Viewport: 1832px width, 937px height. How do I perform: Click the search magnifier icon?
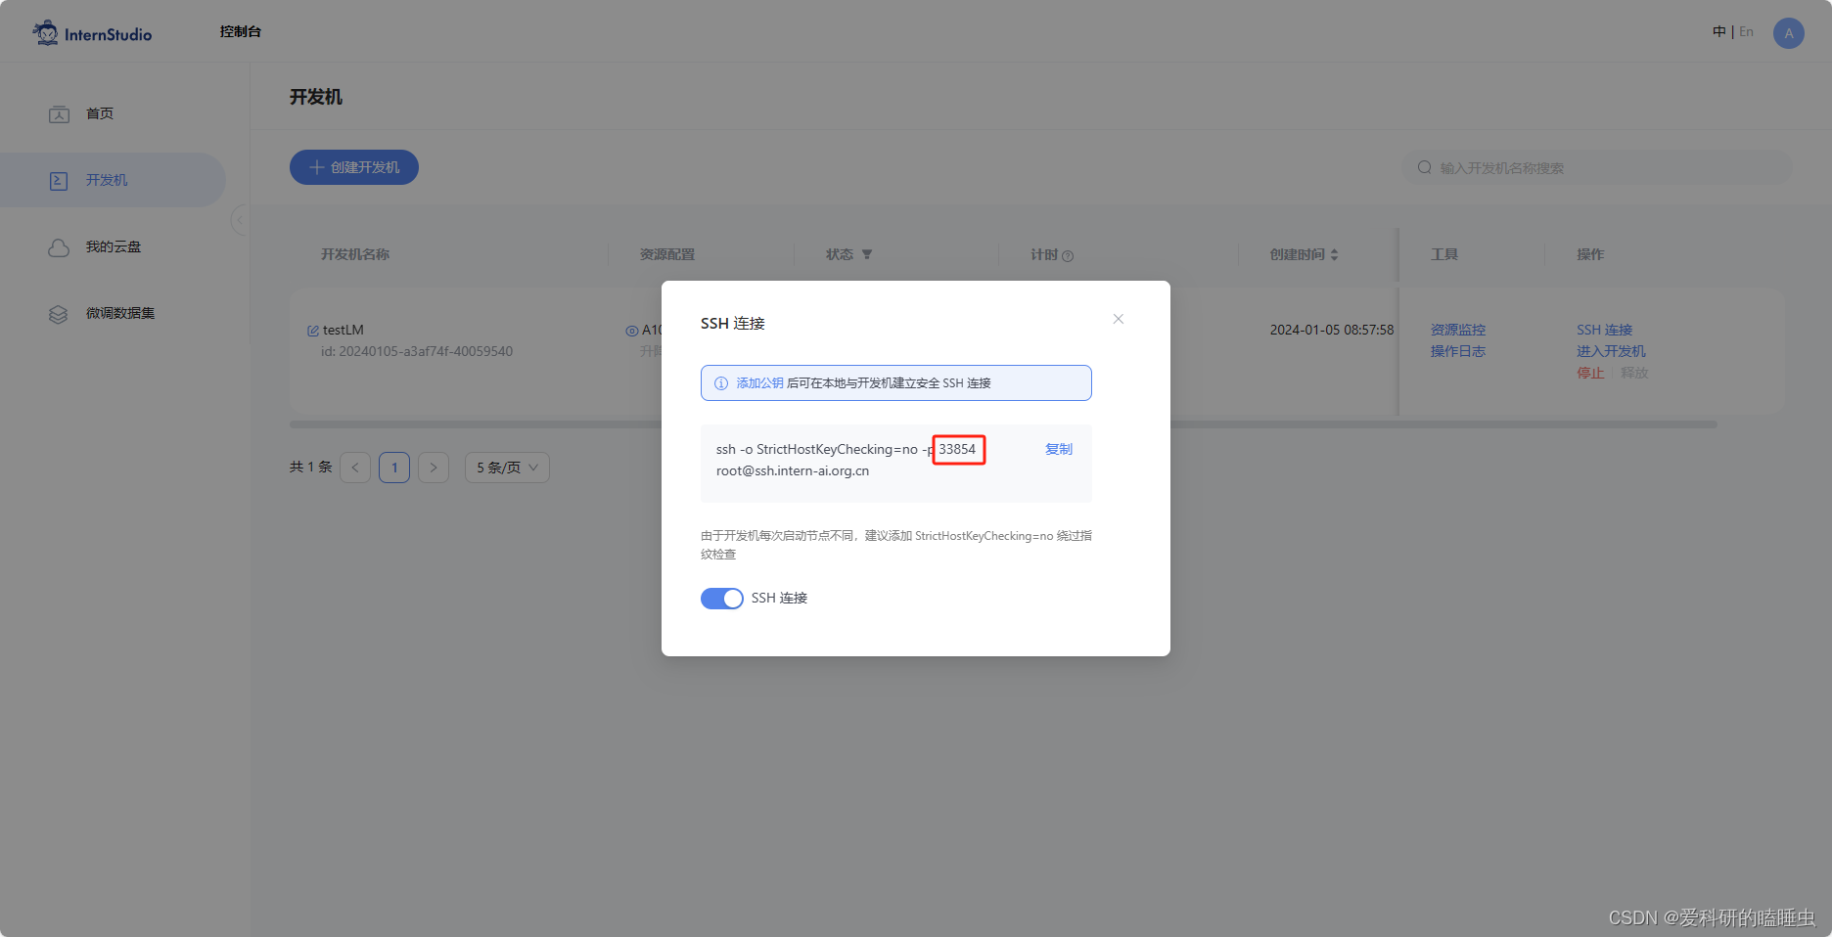tap(1425, 167)
